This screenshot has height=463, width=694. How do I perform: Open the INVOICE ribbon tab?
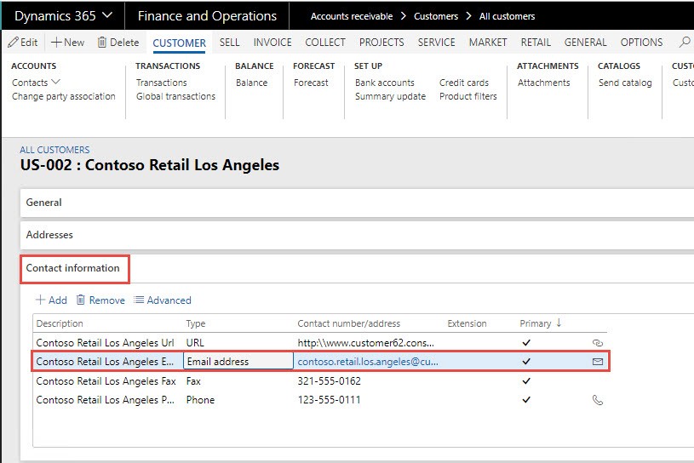[x=272, y=43]
